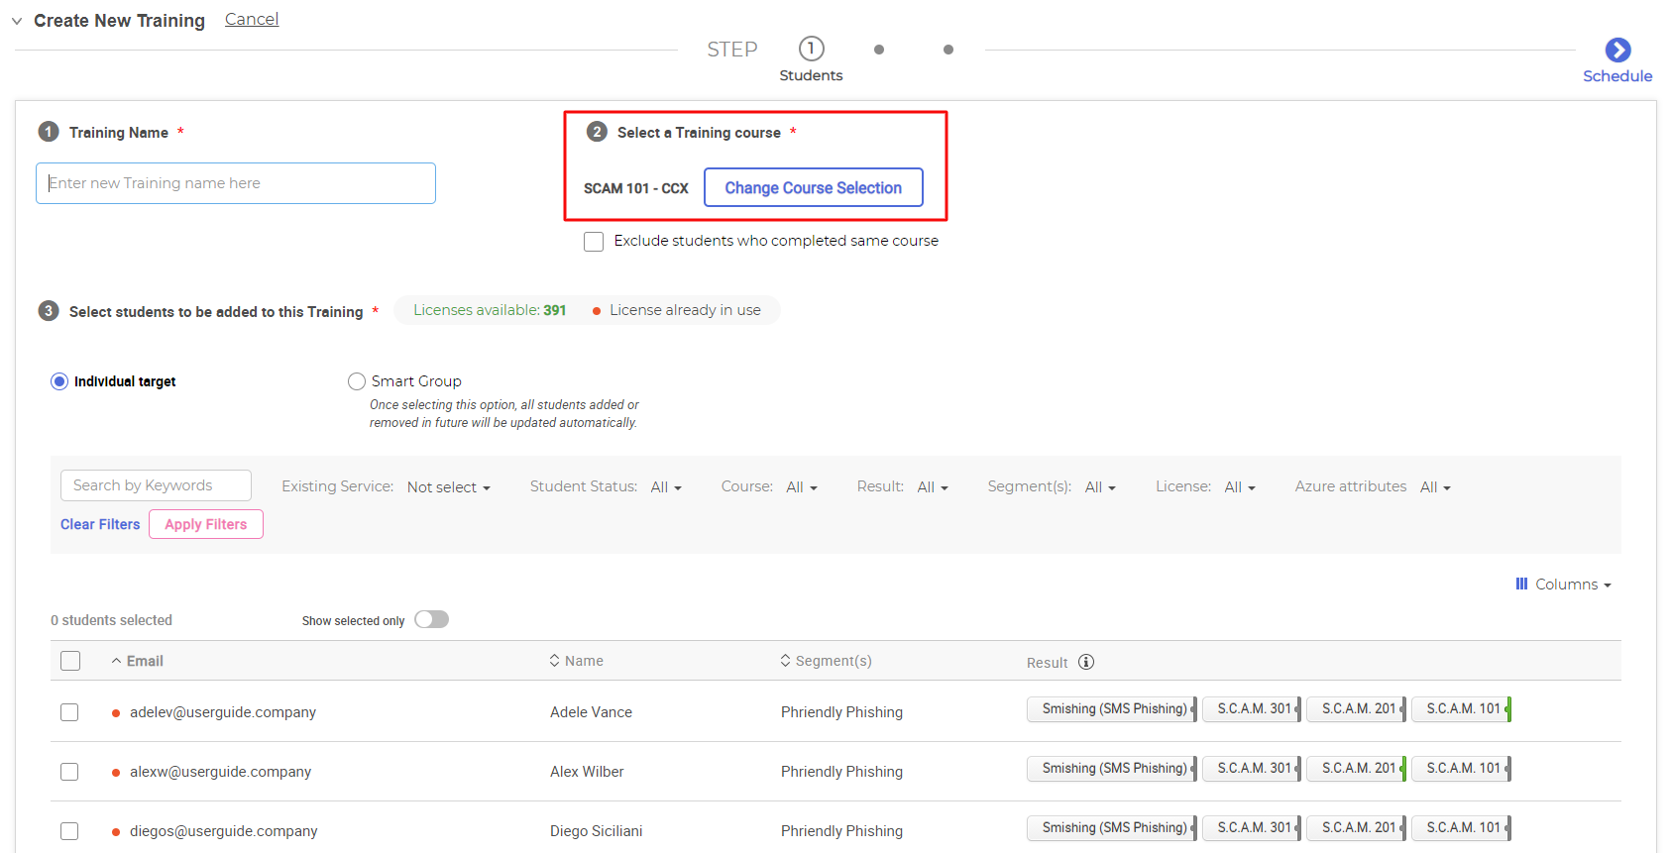Screen dimensions: 1671x853
Task: Click Phriendly Phishing segment in Adele Vance's row
Action: (x=841, y=712)
